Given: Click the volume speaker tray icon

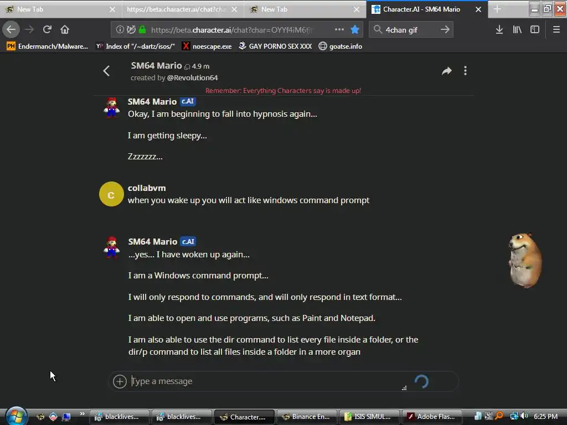Looking at the screenshot, I should tap(524, 416).
